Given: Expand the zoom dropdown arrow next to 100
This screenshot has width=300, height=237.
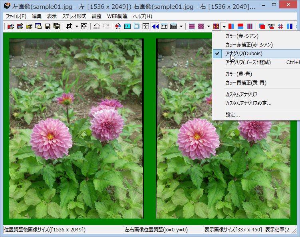Looking at the screenshot, I should click(x=181, y=26).
